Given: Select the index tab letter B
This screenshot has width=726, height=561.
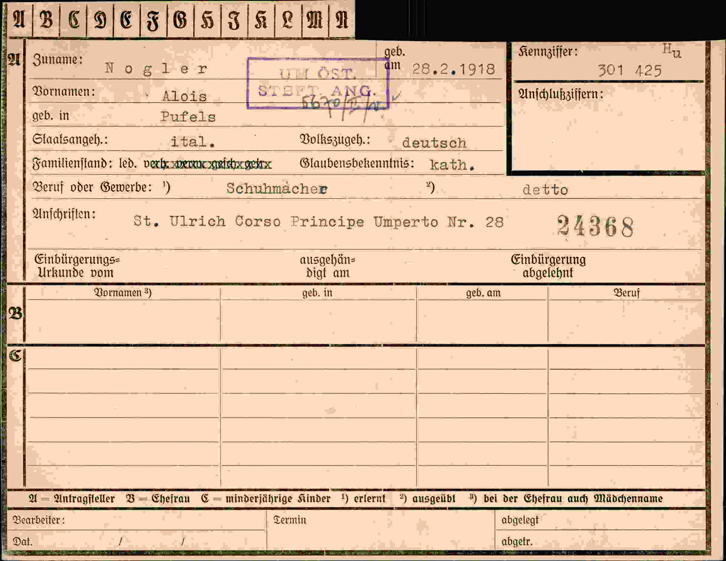Looking at the screenshot, I should coord(46,20).
